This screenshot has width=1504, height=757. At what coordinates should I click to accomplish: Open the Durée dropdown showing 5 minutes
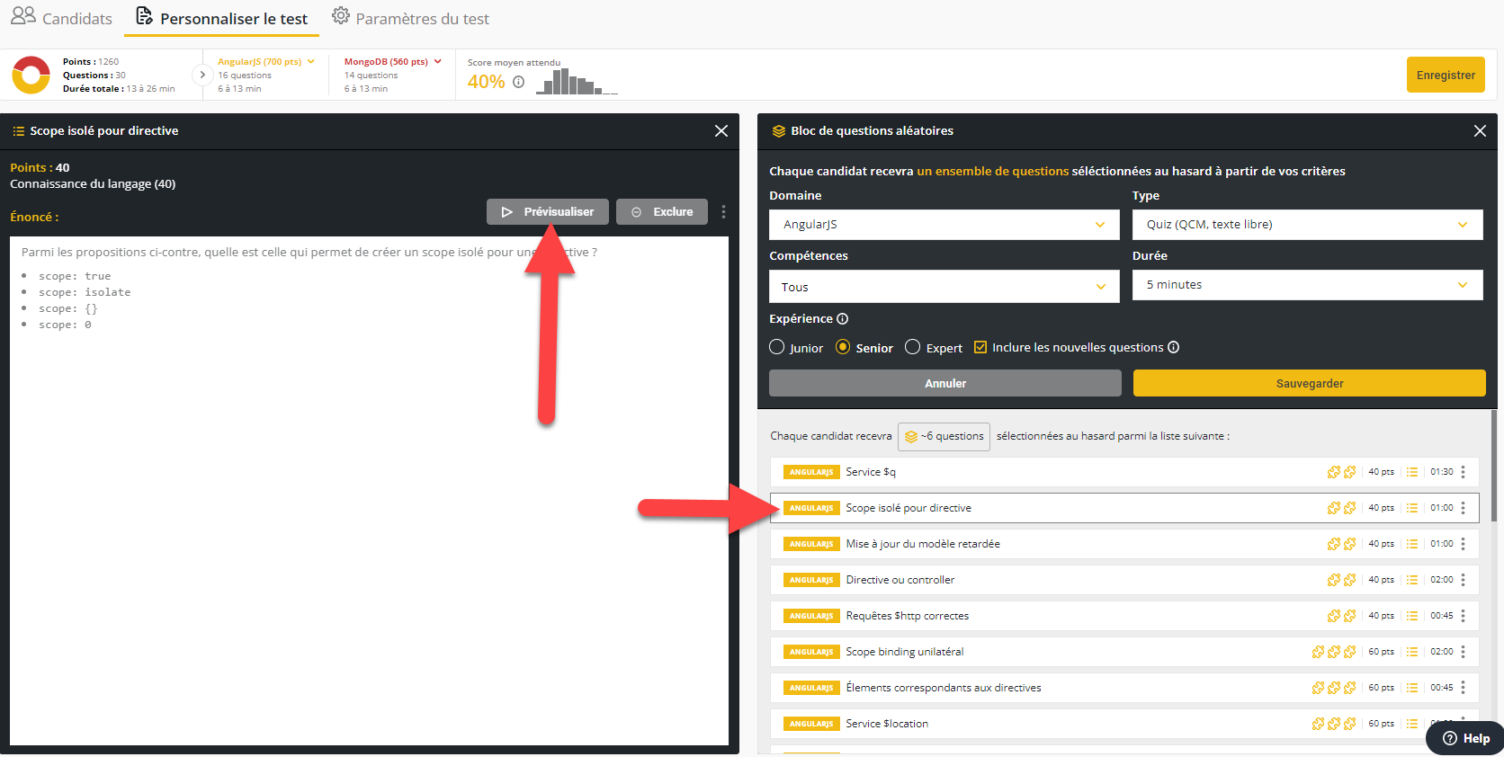(1306, 285)
